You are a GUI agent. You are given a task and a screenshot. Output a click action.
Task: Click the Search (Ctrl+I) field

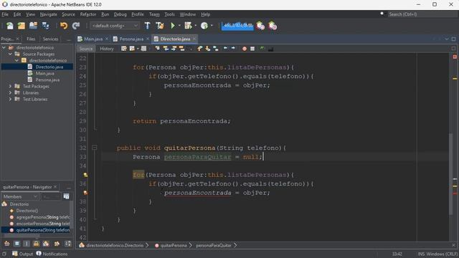(x=422, y=14)
